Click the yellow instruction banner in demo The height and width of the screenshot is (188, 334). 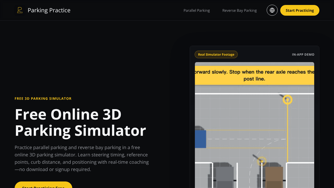[x=254, y=75]
